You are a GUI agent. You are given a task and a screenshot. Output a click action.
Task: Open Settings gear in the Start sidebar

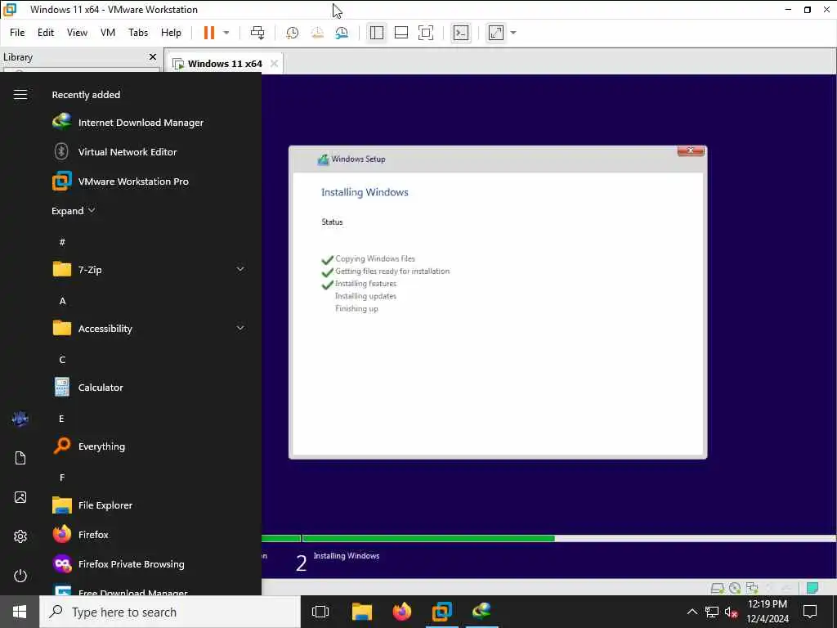[x=20, y=536]
